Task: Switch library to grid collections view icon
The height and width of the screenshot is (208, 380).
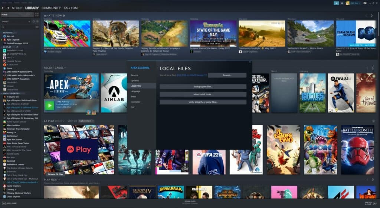Action: tap(37, 14)
